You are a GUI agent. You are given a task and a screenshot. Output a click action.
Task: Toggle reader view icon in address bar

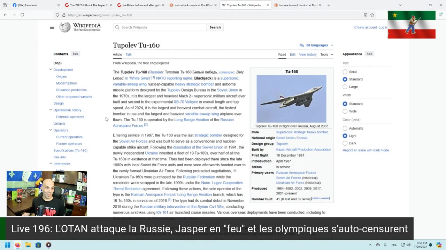click(366, 15)
